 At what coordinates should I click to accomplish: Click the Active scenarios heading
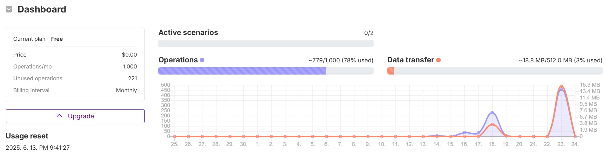coord(188,33)
